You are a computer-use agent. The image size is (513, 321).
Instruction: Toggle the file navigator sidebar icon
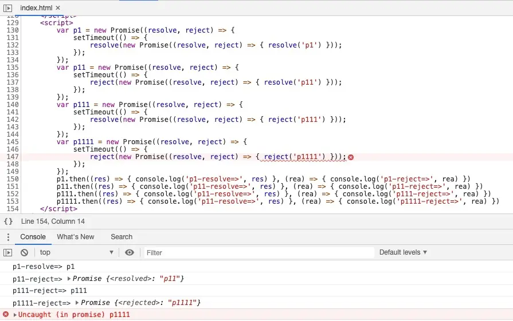click(8, 8)
